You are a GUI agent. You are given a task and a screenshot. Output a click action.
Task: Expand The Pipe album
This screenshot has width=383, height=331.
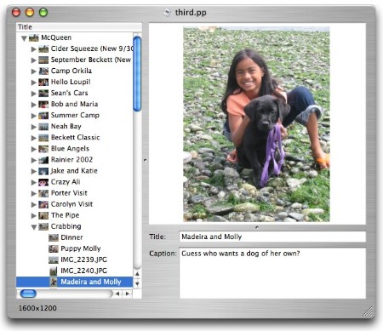pos(33,215)
